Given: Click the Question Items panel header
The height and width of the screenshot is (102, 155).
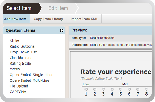Looking at the screenshot, I should 34,30.
